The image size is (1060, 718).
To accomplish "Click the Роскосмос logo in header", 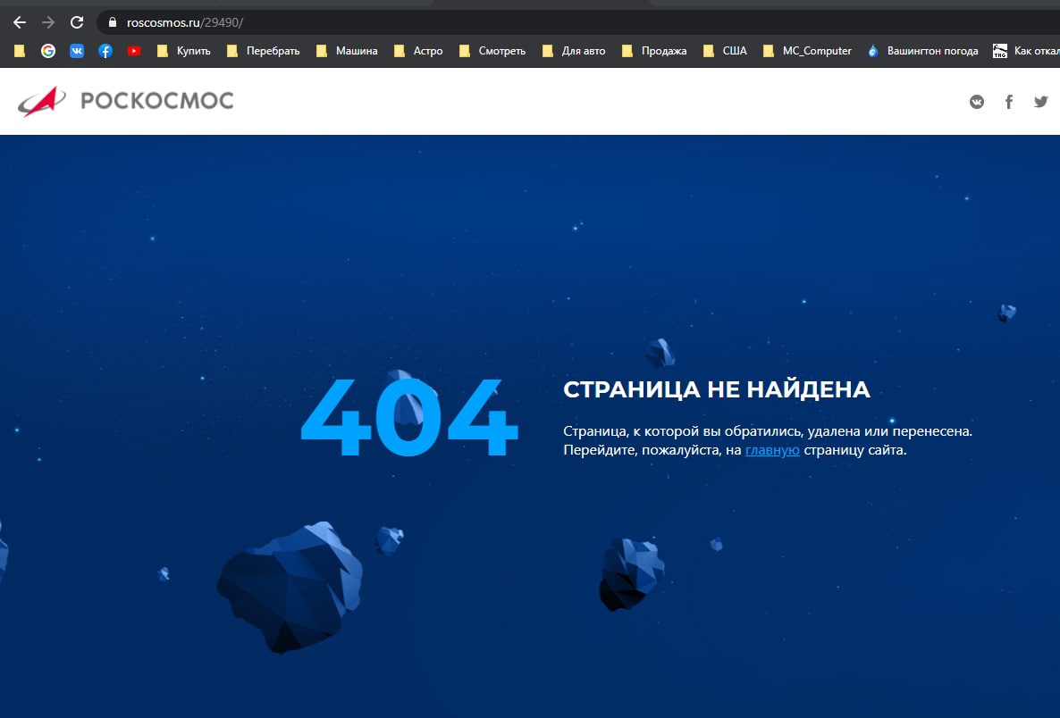I will 42,101.
